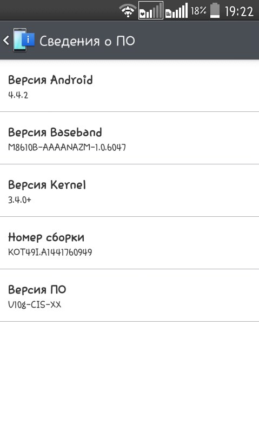Viewport: 259px width, 432px height.
Task: Tap the back arrow in the header
Action: 6,41
